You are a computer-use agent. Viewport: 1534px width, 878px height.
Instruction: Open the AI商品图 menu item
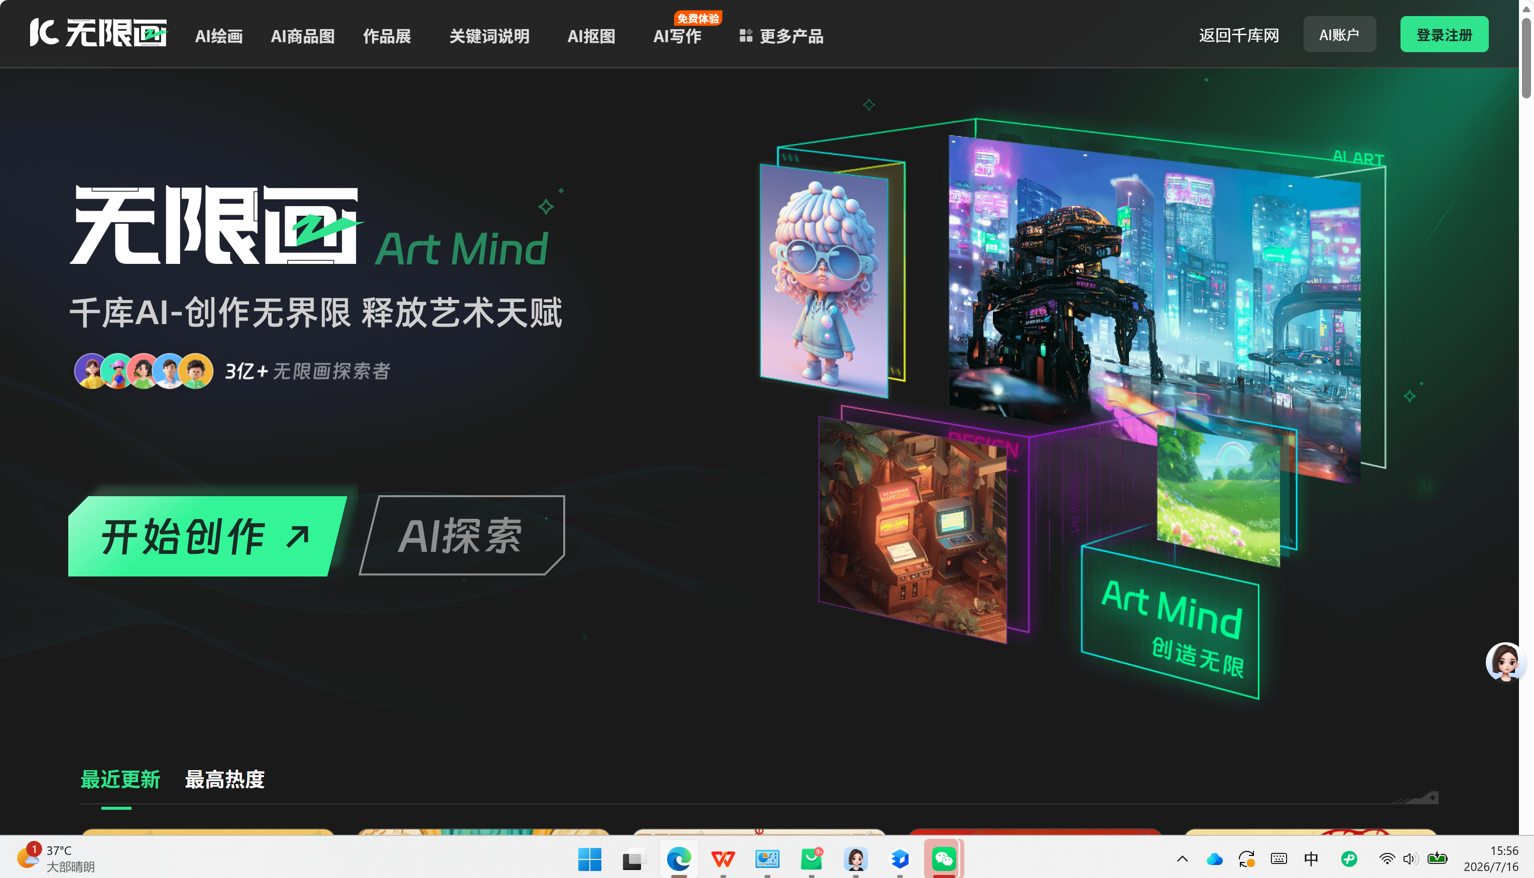[x=303, y=36]
